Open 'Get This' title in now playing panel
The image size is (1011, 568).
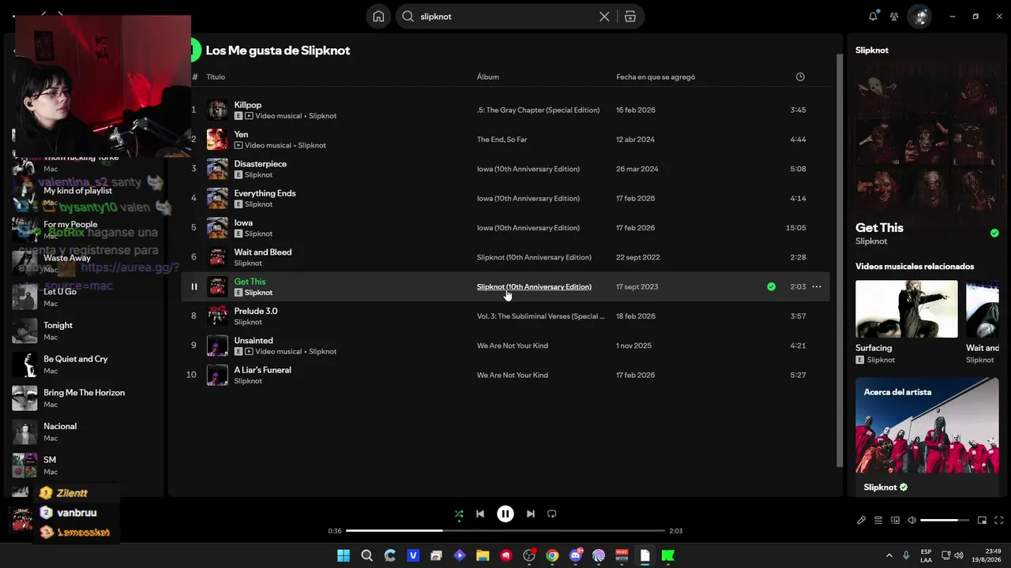point(879,227)
